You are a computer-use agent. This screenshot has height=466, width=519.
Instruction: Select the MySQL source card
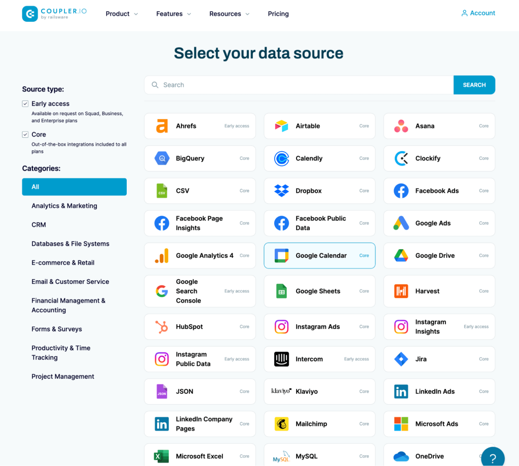pyautogui.click(x=320, y=455)
